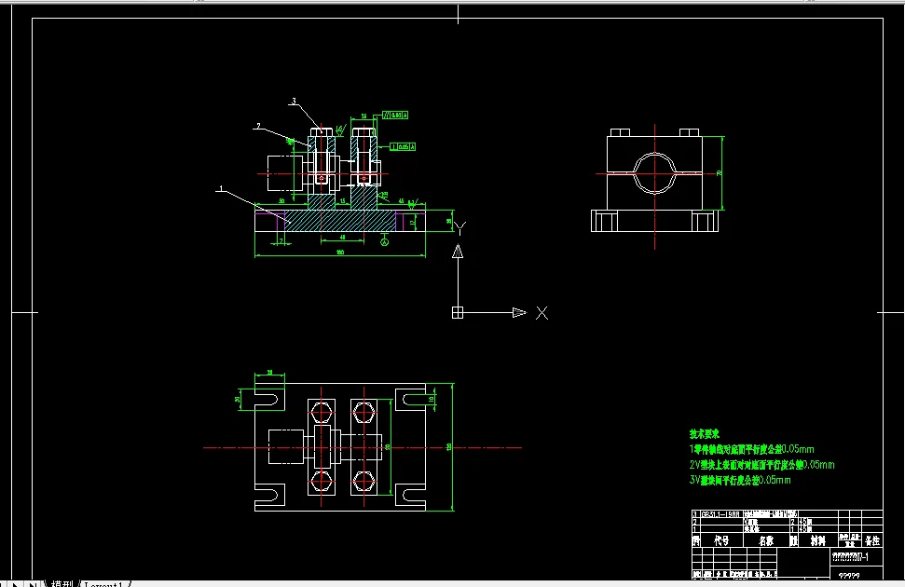Select the perpendicularity 0.05 A tolerance frame

coord(403,147)
